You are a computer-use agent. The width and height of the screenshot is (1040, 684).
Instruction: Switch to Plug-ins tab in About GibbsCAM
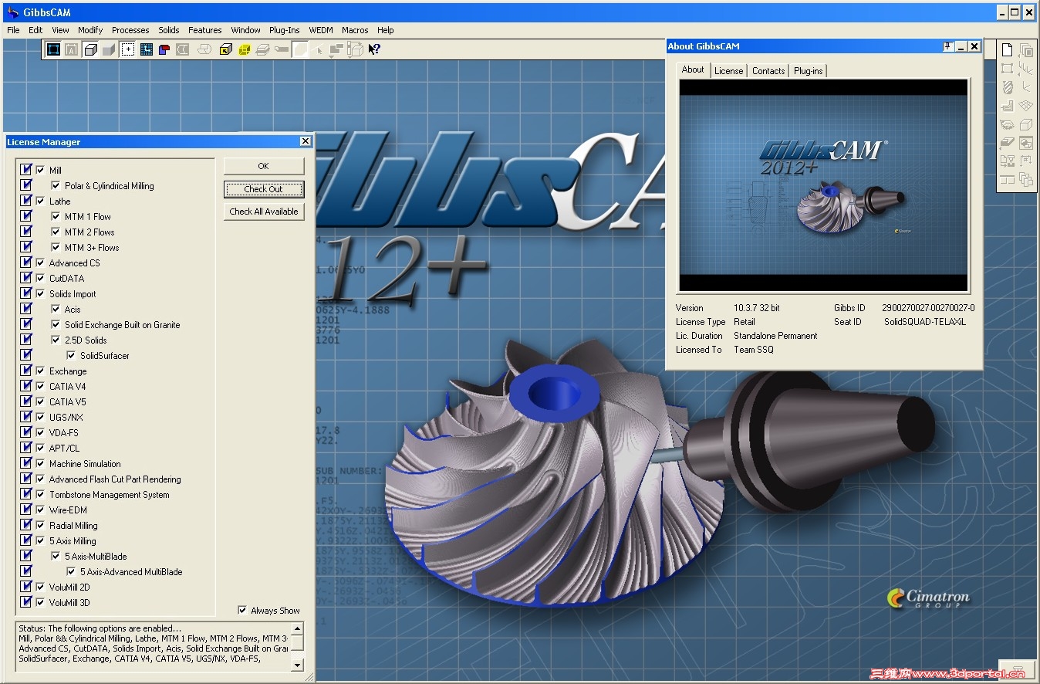point(808,70)
